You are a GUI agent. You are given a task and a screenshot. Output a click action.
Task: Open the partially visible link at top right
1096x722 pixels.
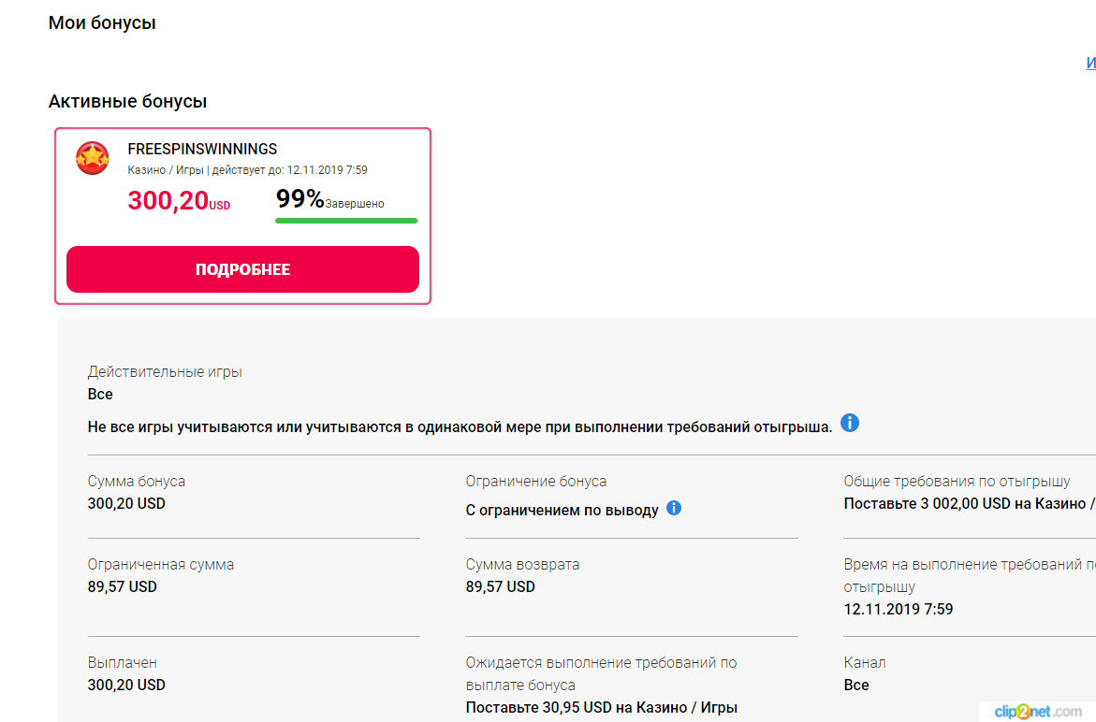[1090, 63]
